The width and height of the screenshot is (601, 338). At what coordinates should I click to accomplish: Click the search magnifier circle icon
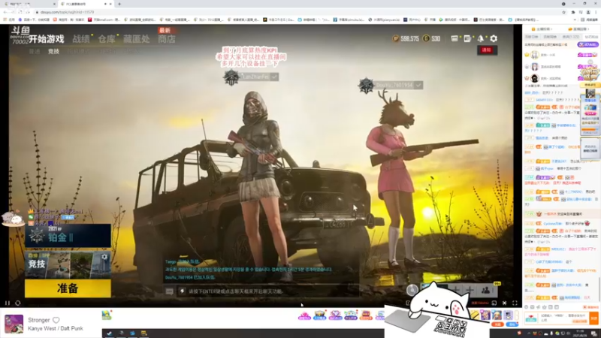coord(412,290)
